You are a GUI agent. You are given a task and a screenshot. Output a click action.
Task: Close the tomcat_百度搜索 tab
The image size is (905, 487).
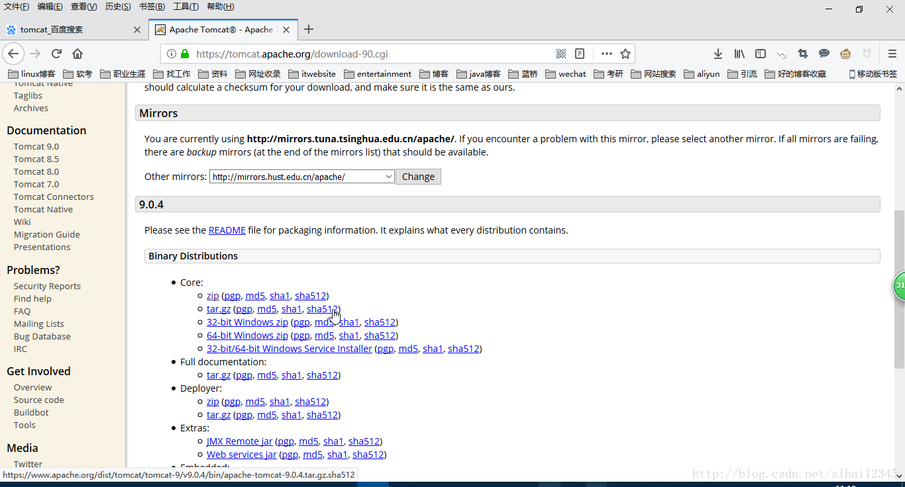pyautogui.click(x=137, y=30)
